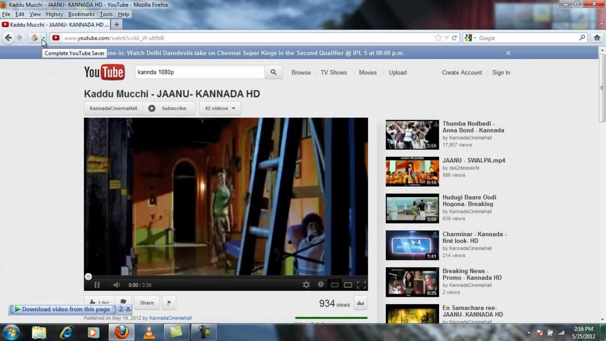Click the YouTube logo
The width and height of the screenshot is (606, 341).
point(104,72)
